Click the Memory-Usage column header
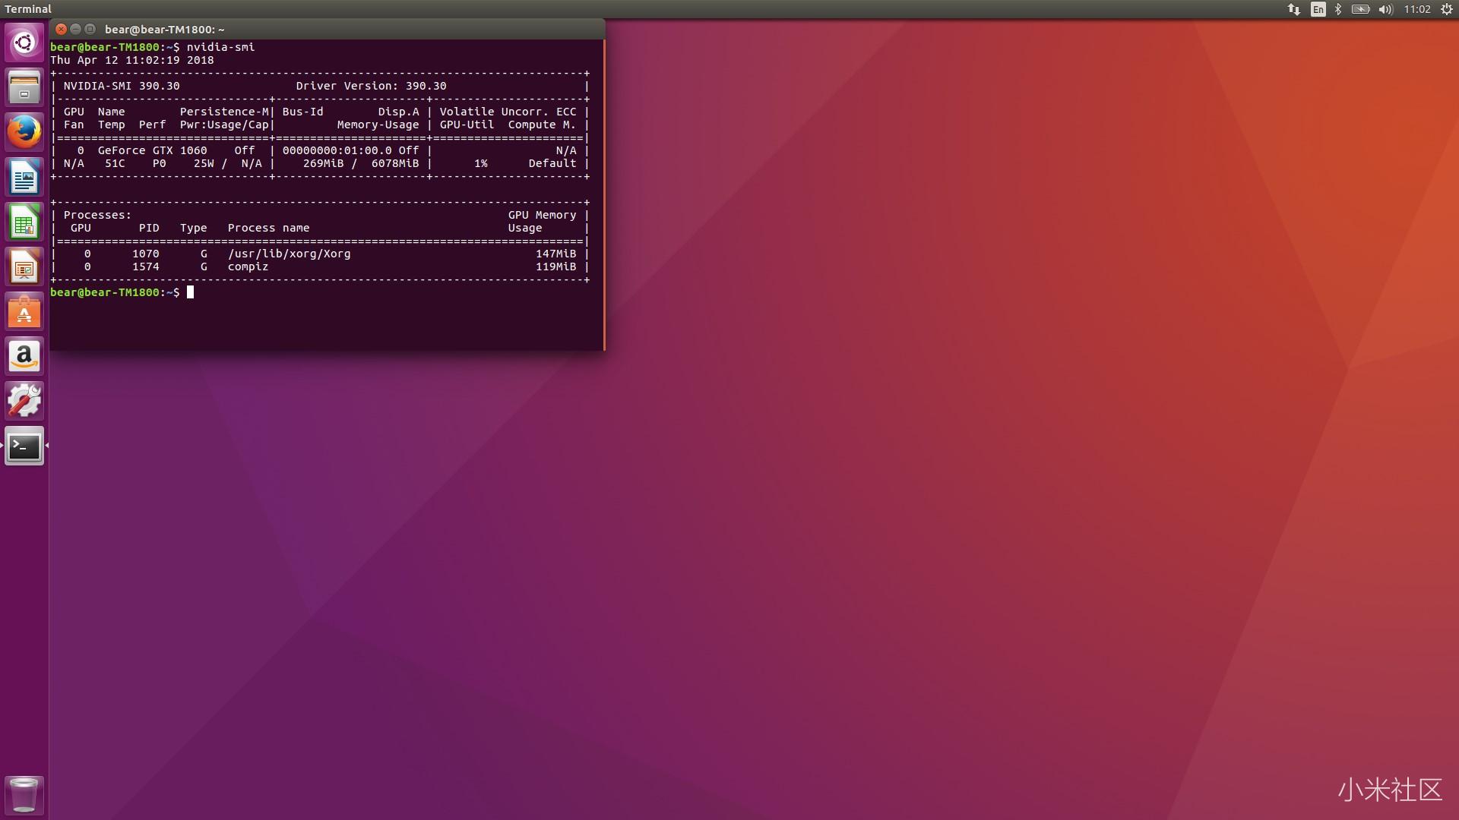 (x=378, y=125)
